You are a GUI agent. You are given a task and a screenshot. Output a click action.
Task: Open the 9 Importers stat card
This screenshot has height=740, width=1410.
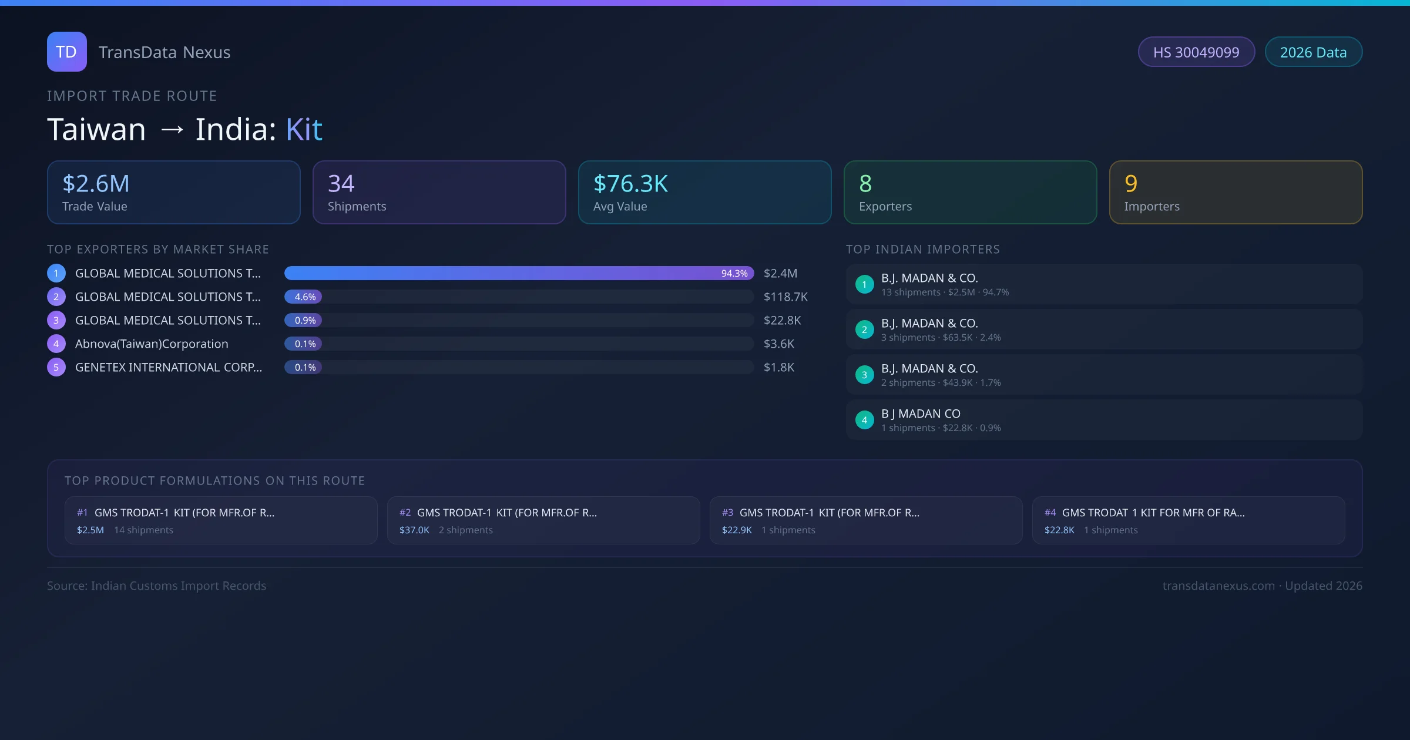(1236, 192)
